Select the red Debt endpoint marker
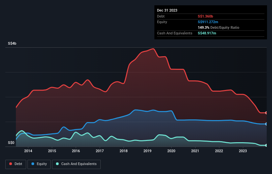Screen dimensions: 272x174 coord(266,113)
